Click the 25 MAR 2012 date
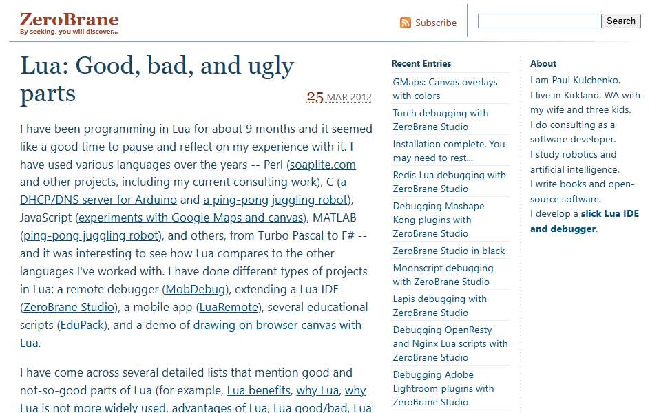661x413 pixels. (339, 97)
